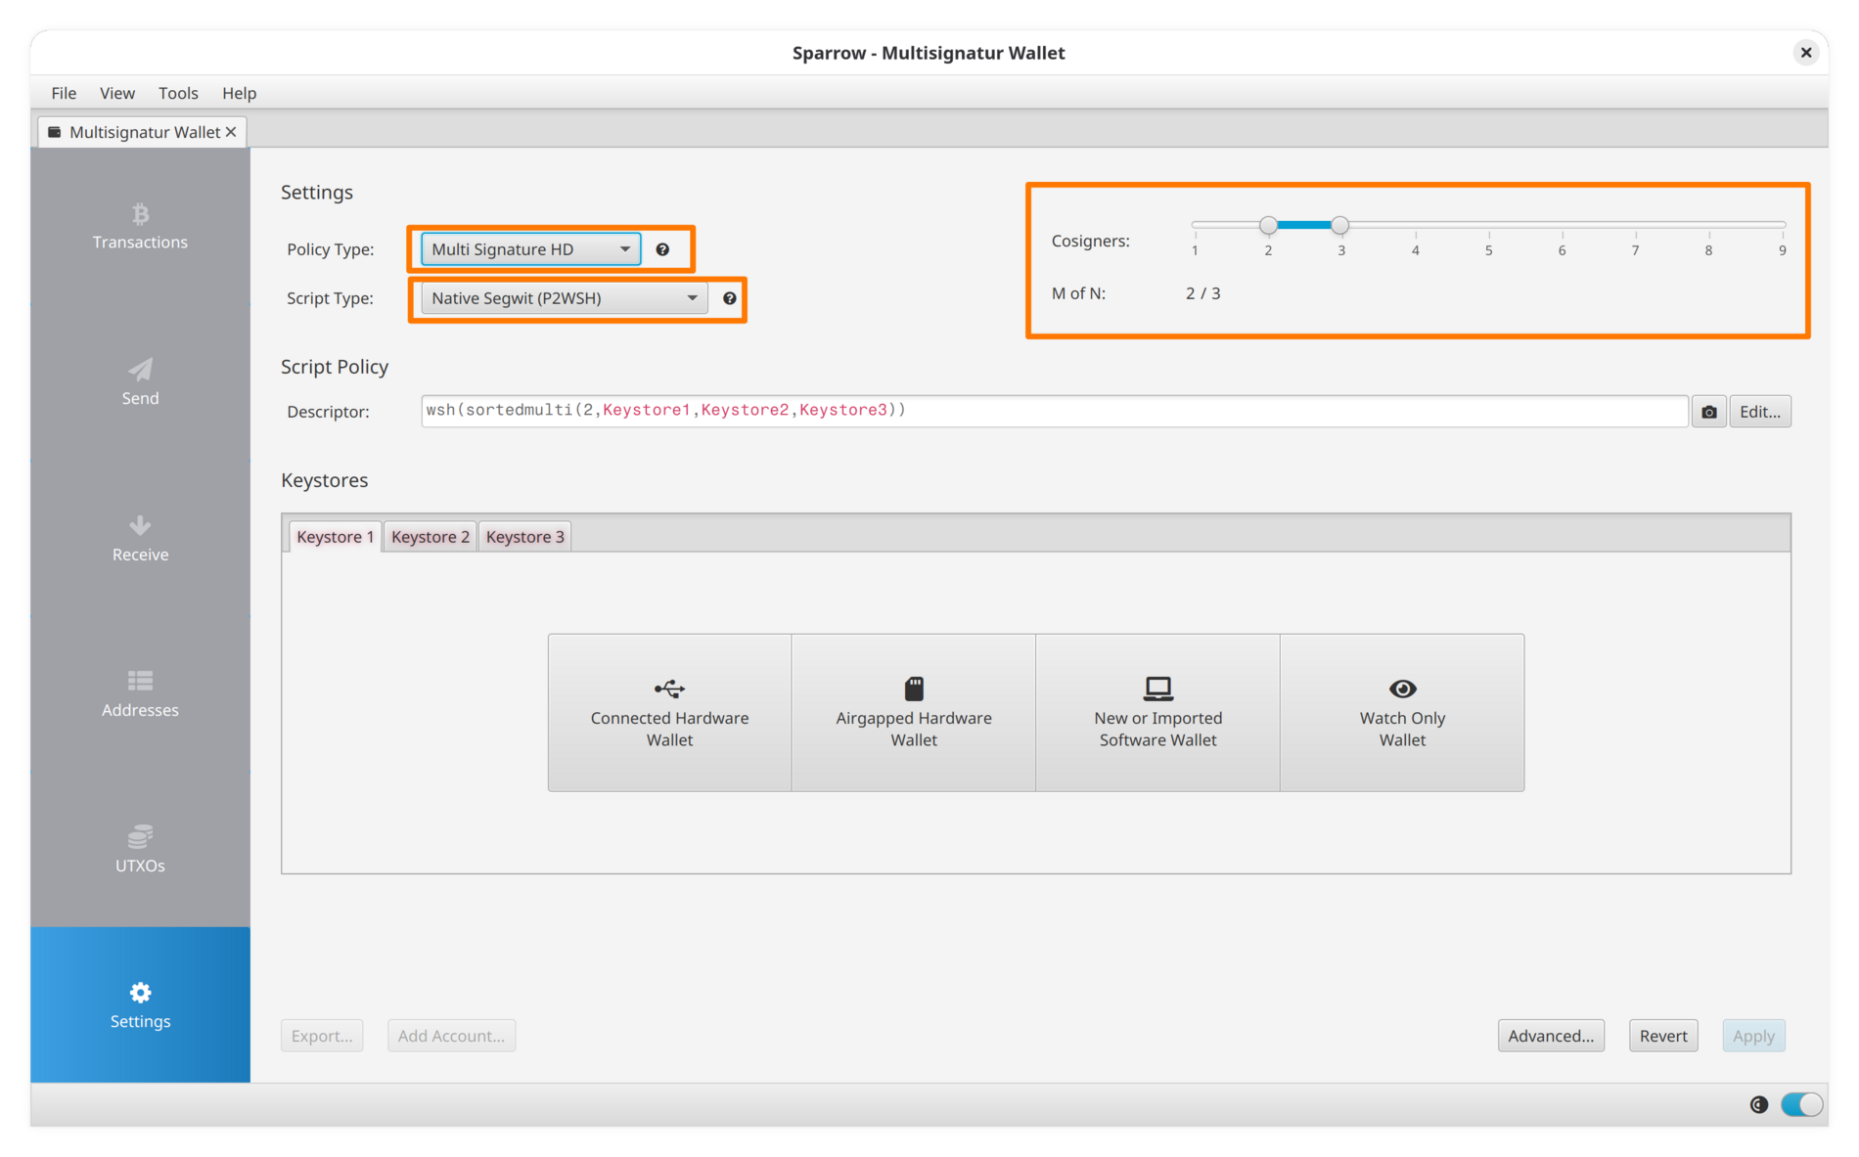This screenshot has height=1157, width=1859.
Task: Choose Watch Only Wallet option
Action: pyautogui.click(x=1402, y=713)
